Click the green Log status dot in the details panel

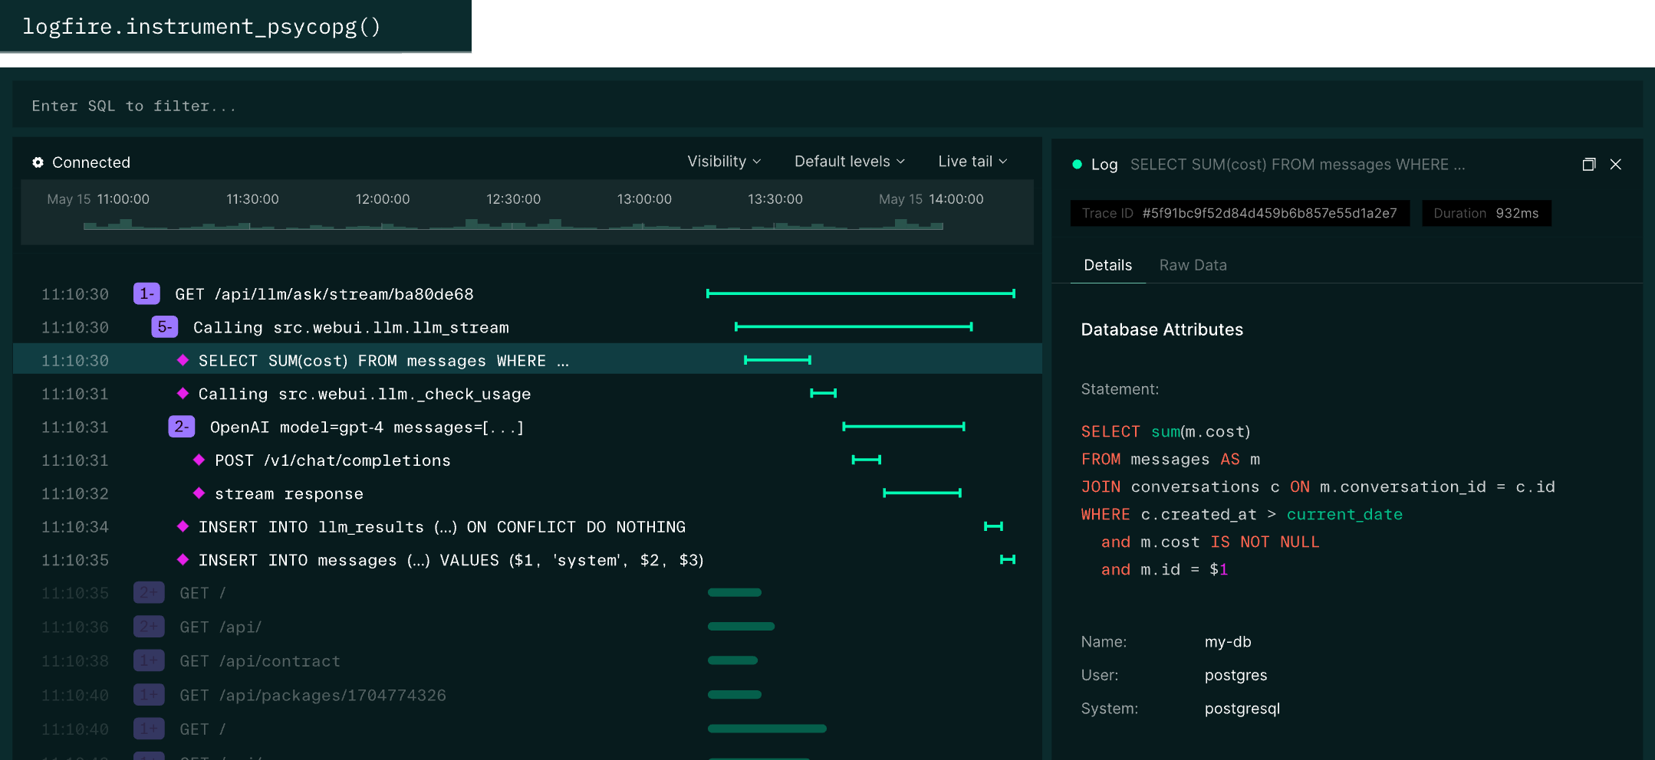point(1077,164)
